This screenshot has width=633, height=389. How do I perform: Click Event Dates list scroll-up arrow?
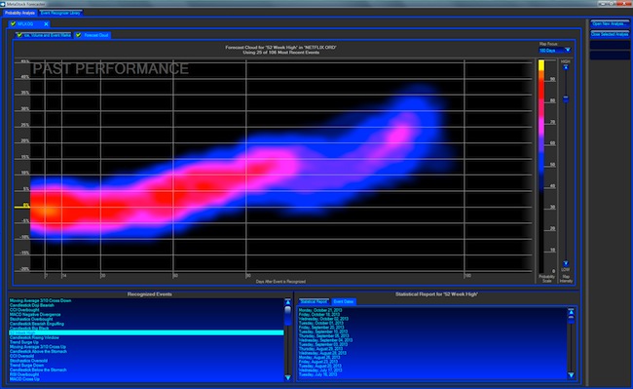tap(571, 312)
